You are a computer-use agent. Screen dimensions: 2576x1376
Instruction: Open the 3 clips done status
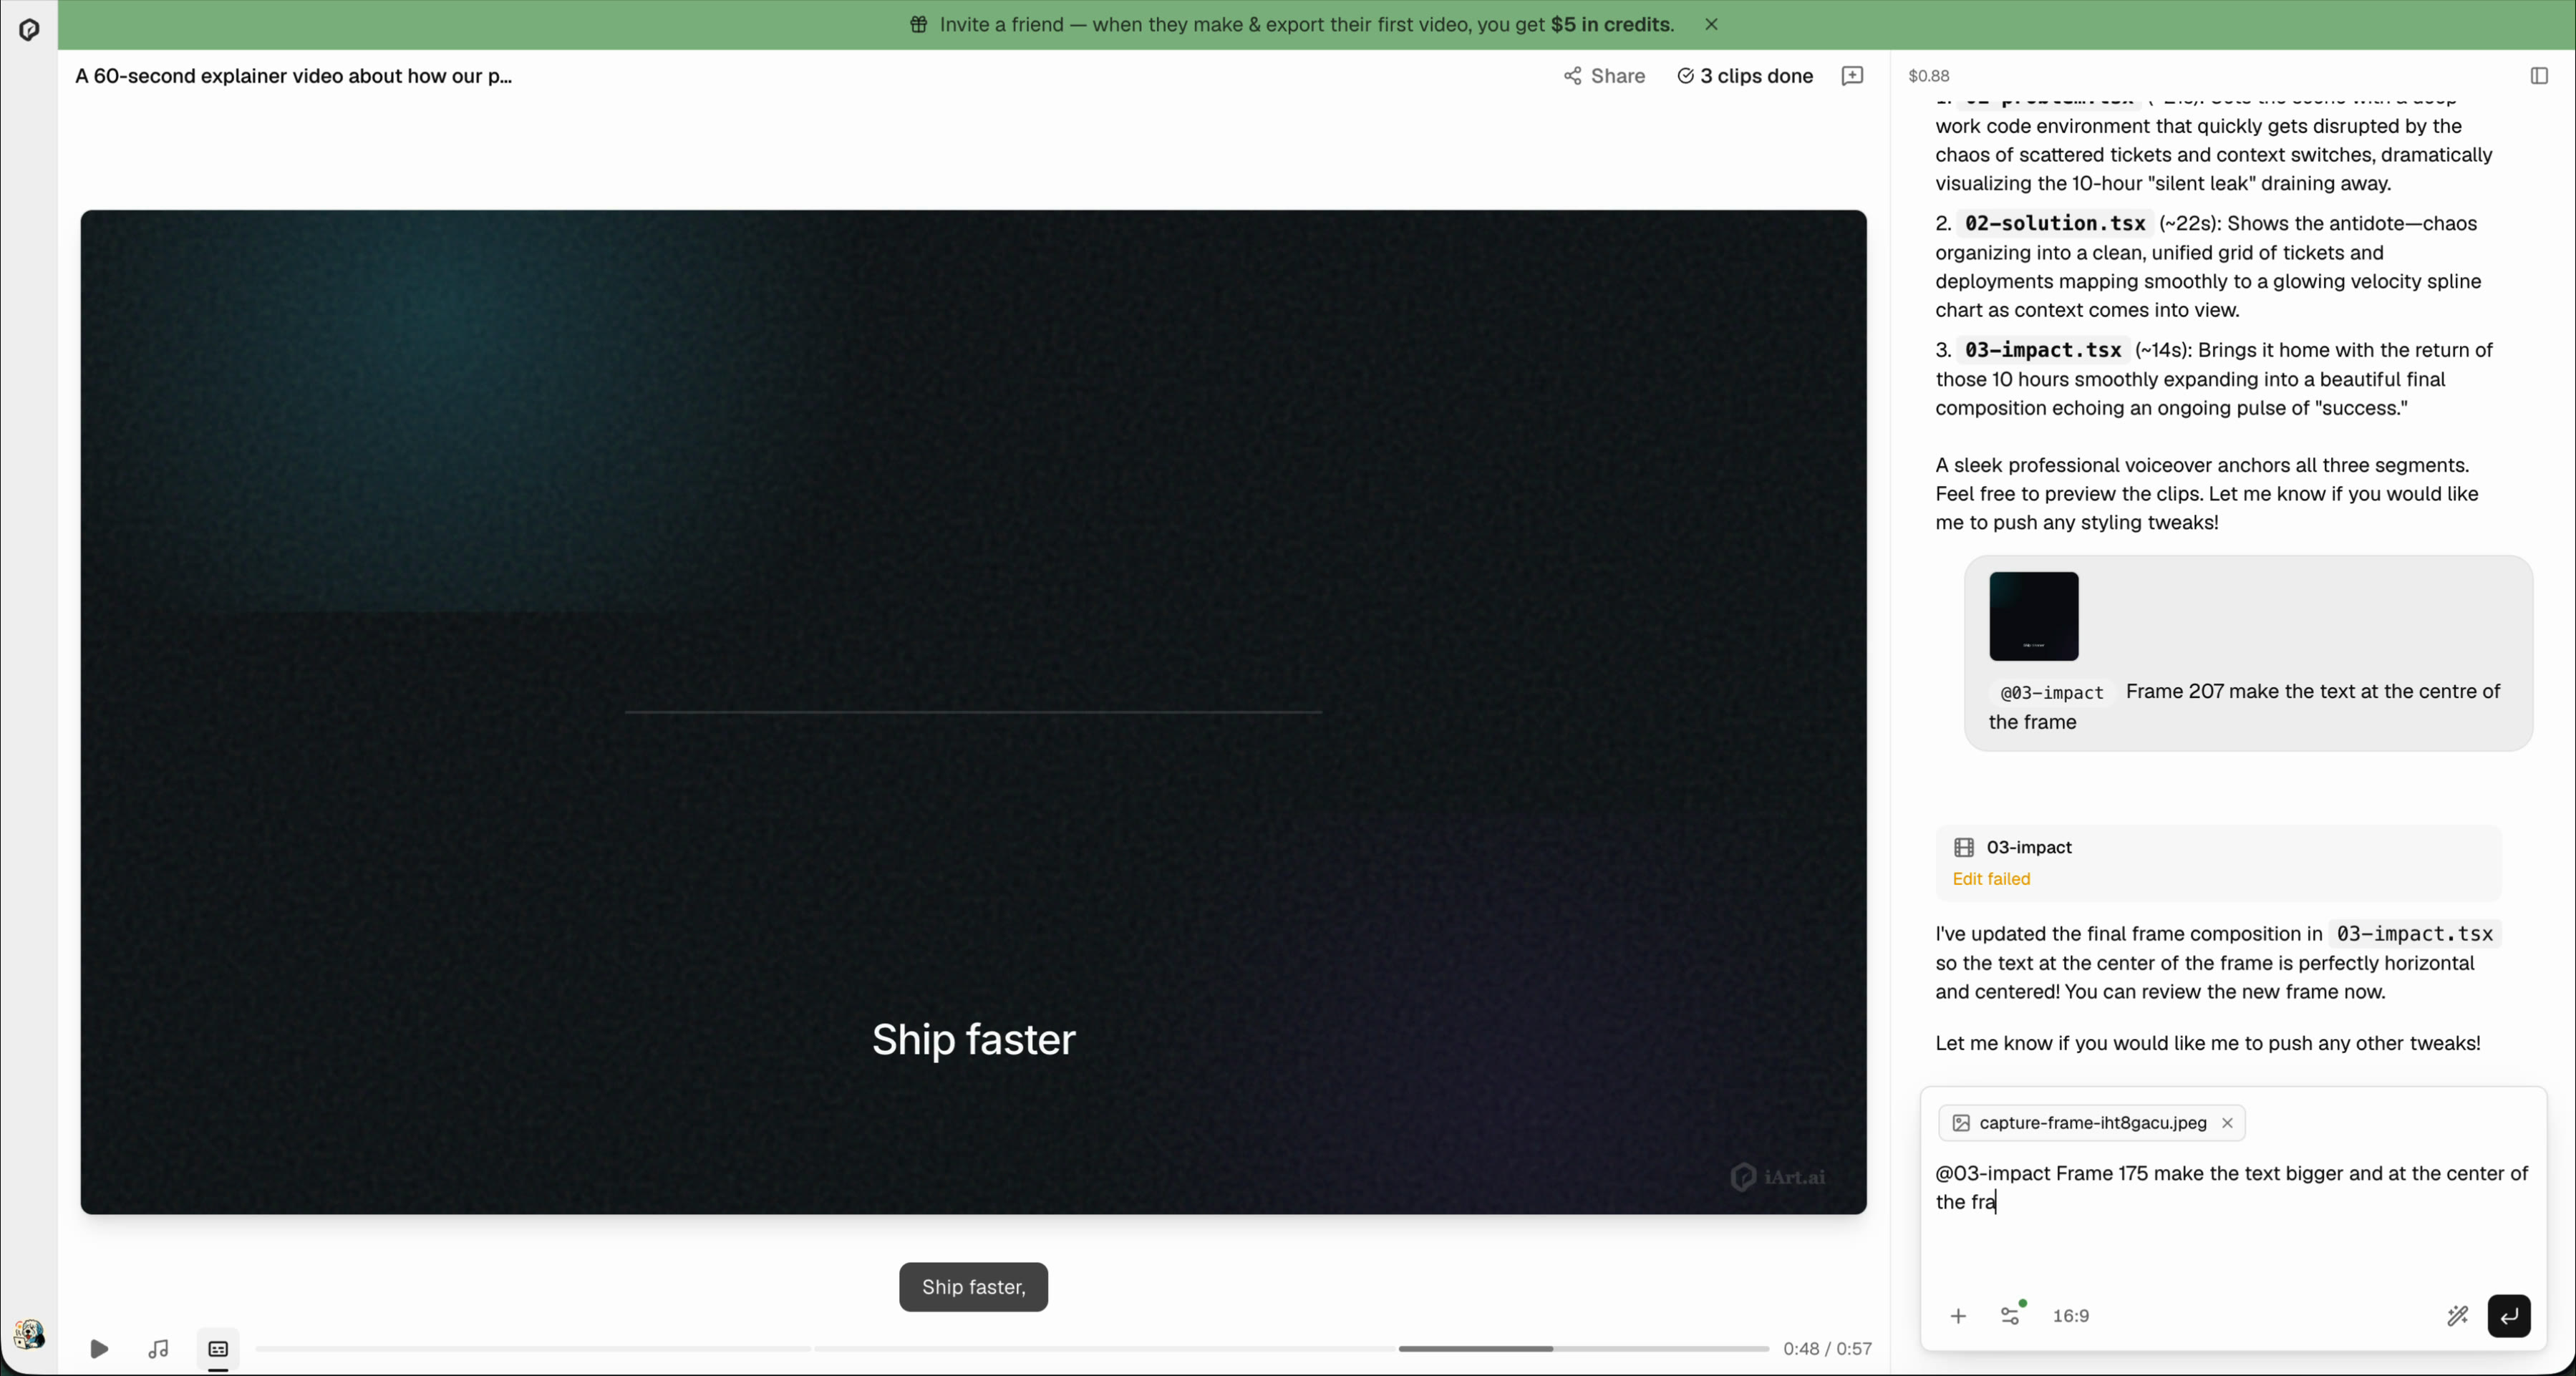1744,76
